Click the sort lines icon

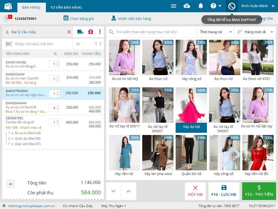[x=240, y=32]
